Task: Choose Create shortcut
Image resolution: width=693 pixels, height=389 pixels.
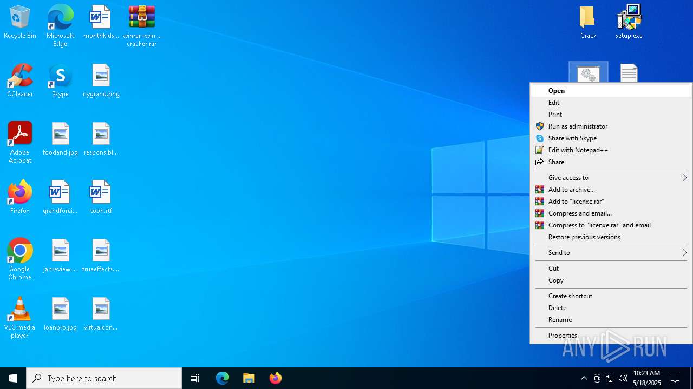Action: tap(611, 296)
